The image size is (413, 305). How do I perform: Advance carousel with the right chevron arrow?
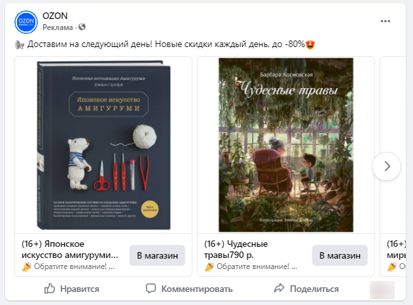tap(387, 166)
